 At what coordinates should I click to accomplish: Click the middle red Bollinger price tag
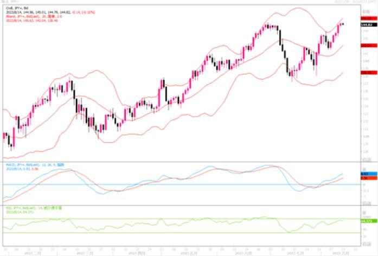point(369,46)
